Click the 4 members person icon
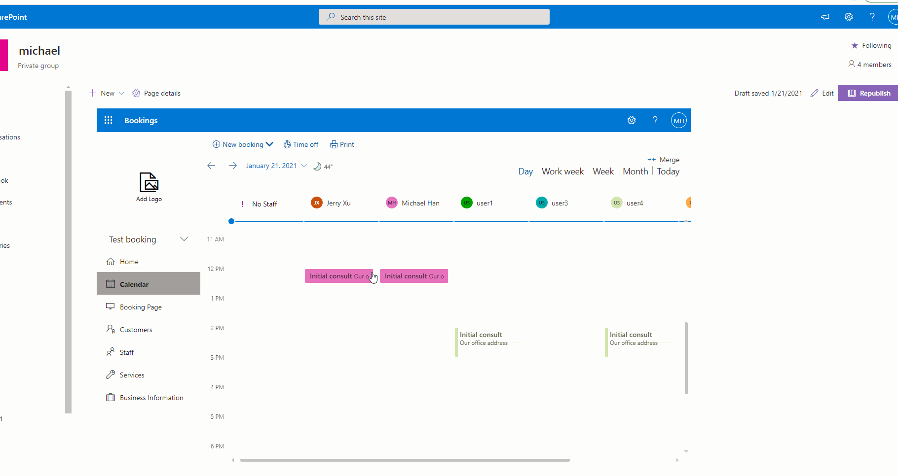The width and height of the screenshot is (898, 476). point(851,64)
